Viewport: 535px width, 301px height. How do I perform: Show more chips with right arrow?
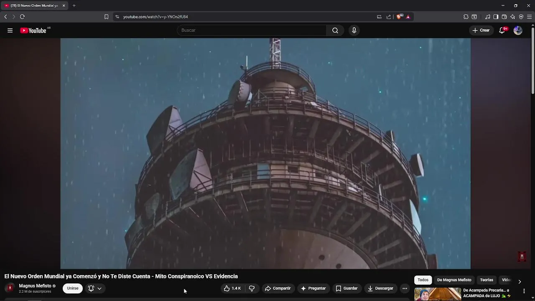(x=520, y=281)
